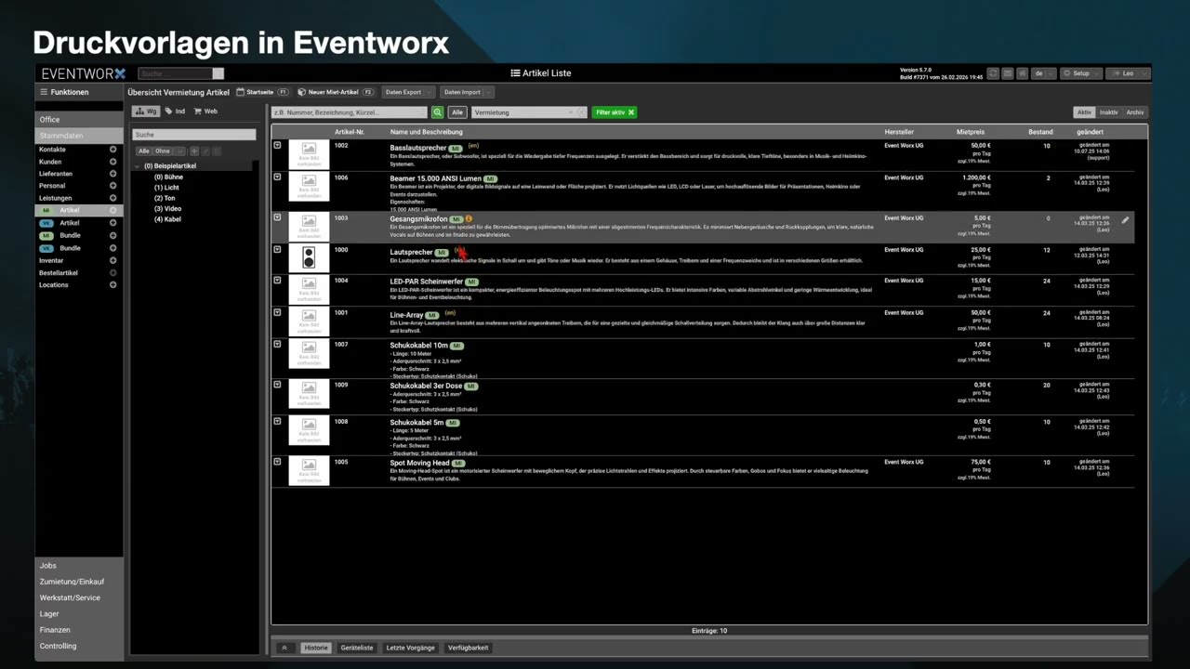Click the plus icon next to Locations

[x=113, y=285]
